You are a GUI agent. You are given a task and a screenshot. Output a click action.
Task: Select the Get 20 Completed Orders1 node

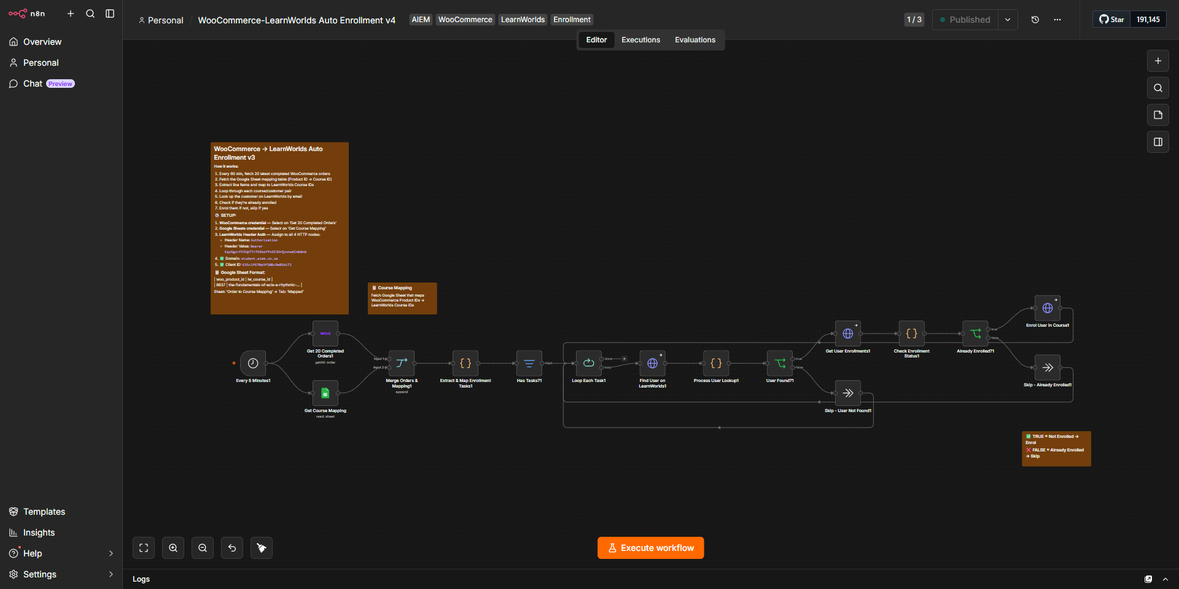click(325, 334)
